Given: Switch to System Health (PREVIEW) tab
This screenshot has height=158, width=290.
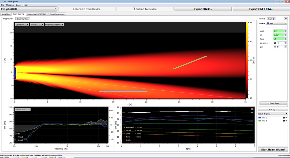Looking at the screenshot, I should pos(37,14).
